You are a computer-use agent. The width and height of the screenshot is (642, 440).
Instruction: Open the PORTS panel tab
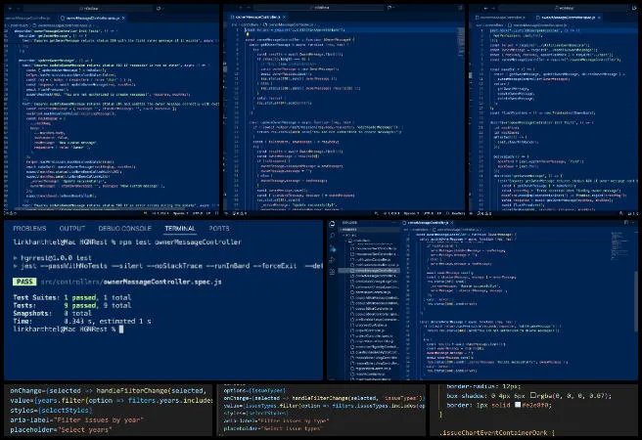point(219,228)
